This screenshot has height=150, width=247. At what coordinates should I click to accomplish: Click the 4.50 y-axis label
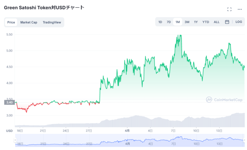[x=9, y=67]
